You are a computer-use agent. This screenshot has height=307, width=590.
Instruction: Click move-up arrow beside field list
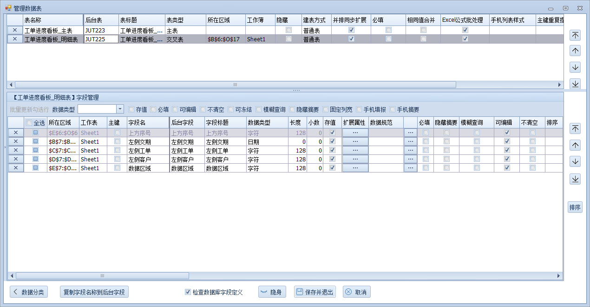(575, 145)
